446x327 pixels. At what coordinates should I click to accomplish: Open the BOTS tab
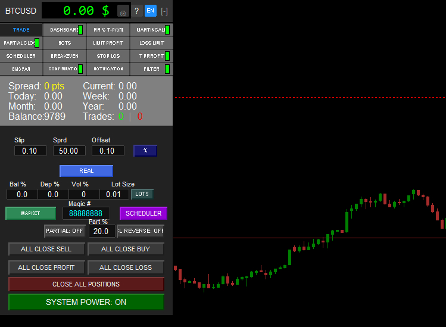(x=64, y=43)
